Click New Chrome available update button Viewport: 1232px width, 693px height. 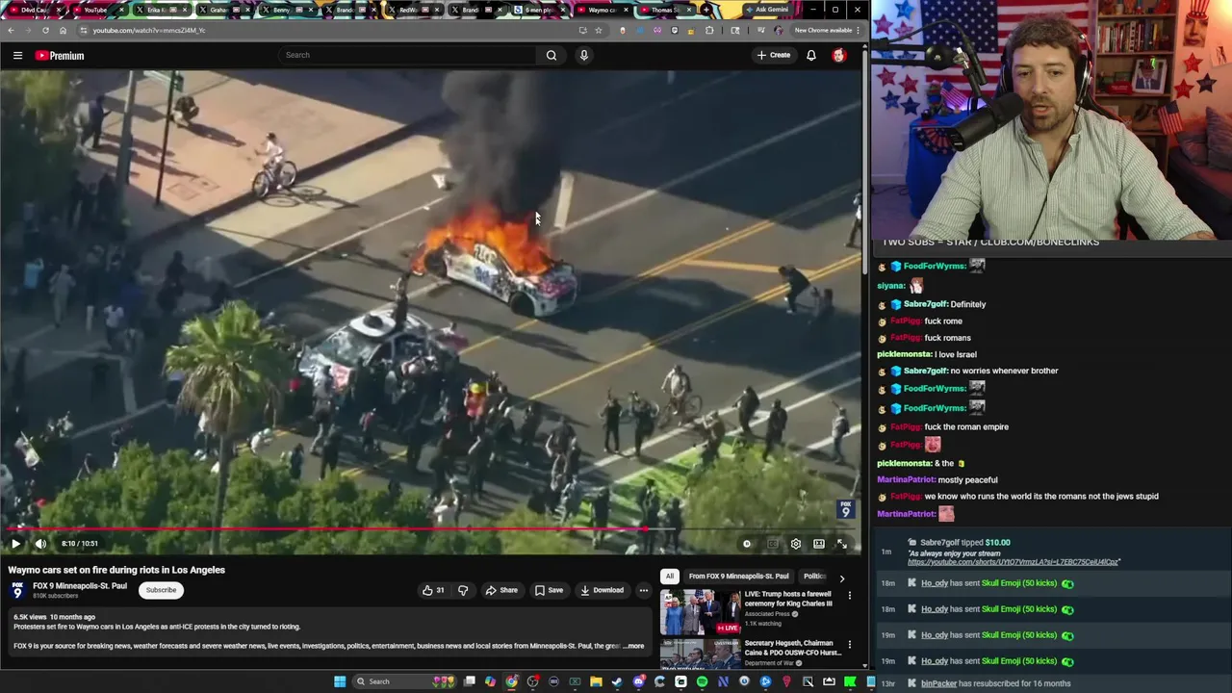[826, 30]
